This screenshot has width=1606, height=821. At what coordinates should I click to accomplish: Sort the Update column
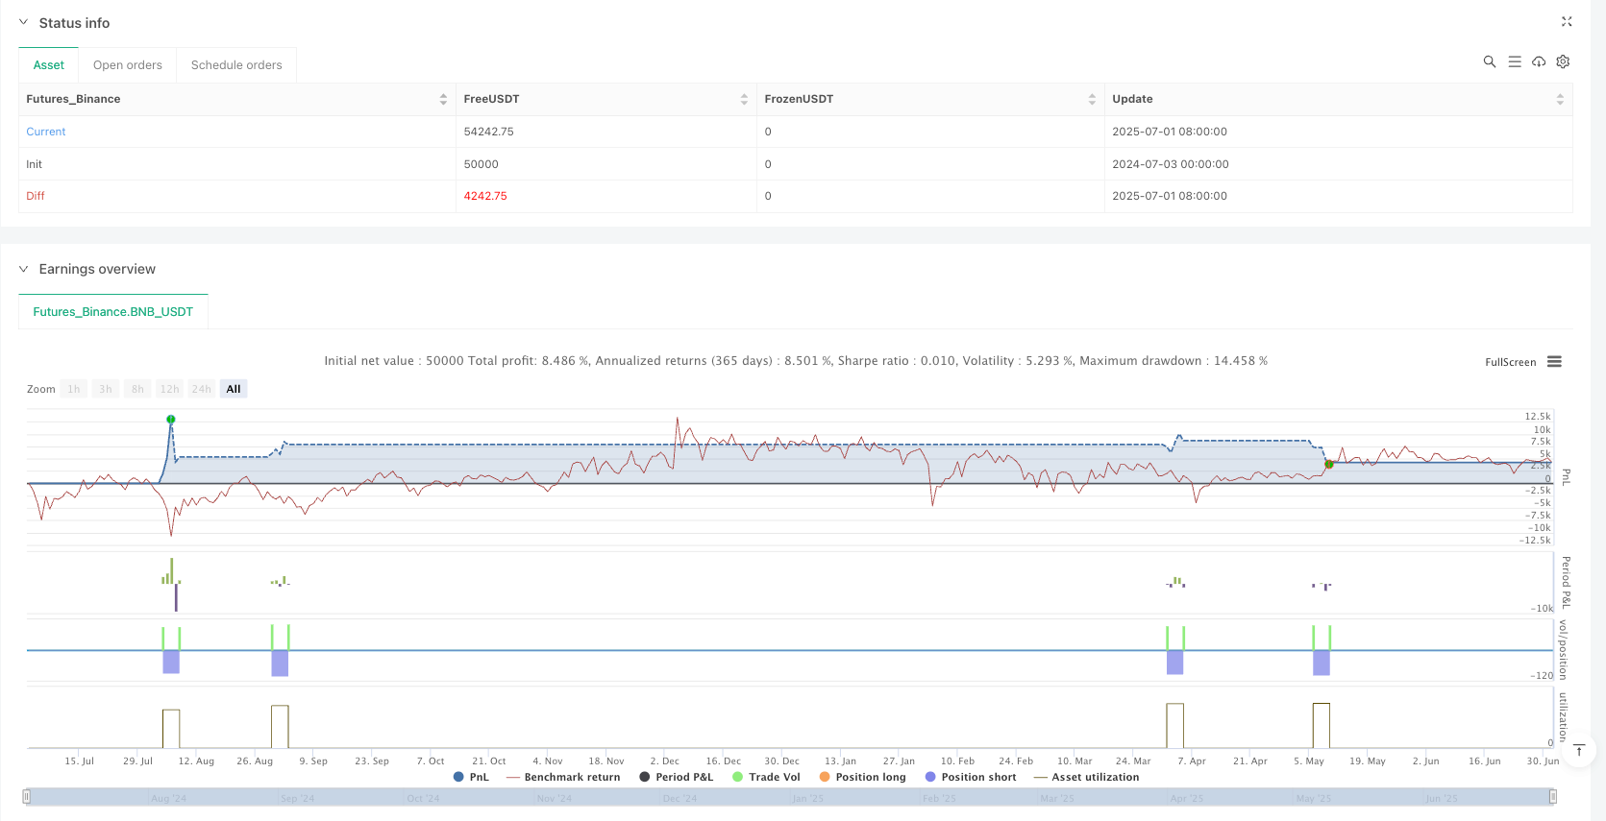coord(1559,99)
